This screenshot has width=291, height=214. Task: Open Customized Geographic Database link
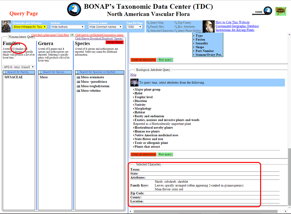(x=237, y=26)
